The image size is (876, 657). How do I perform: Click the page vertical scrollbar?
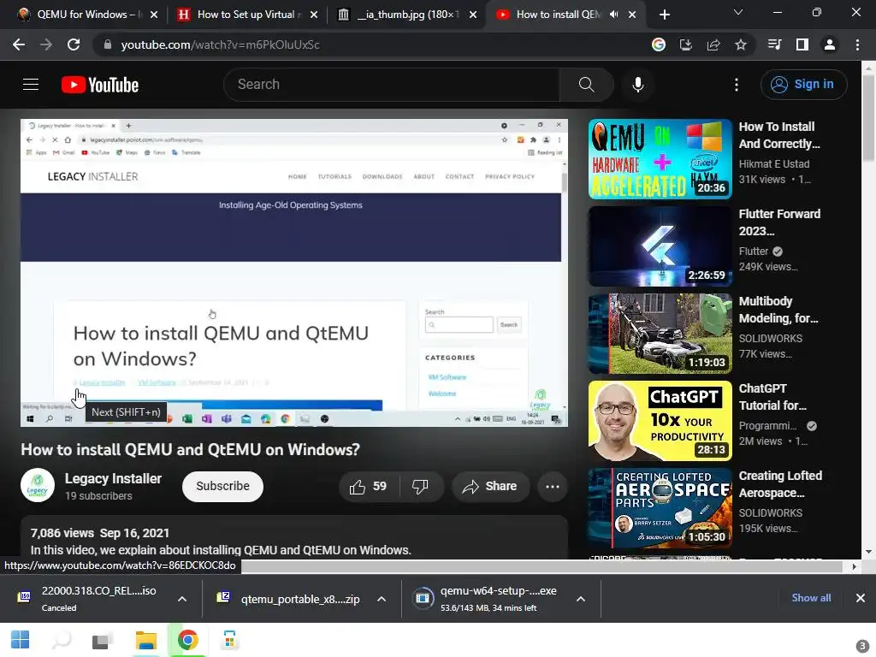(x=868, y=118)
